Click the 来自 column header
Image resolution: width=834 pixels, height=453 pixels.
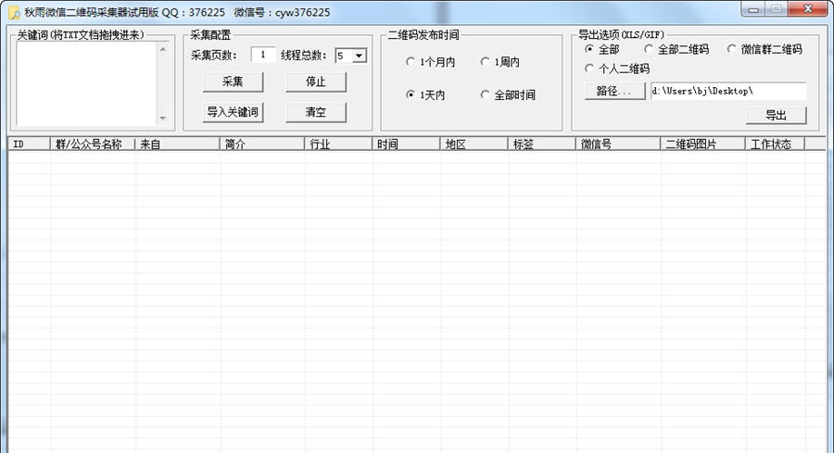177,144
